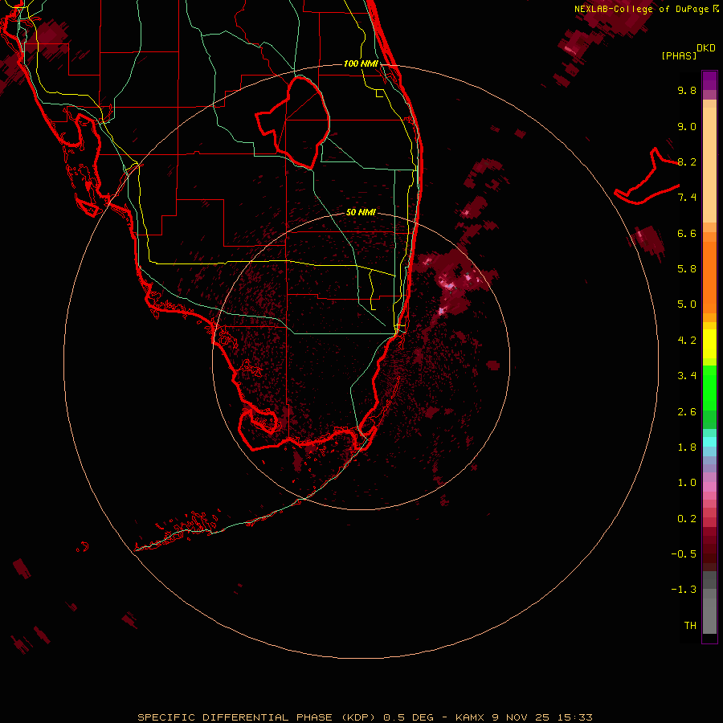Select the 4.2 scale value
The image size is (723, 723).
(687, 341)
